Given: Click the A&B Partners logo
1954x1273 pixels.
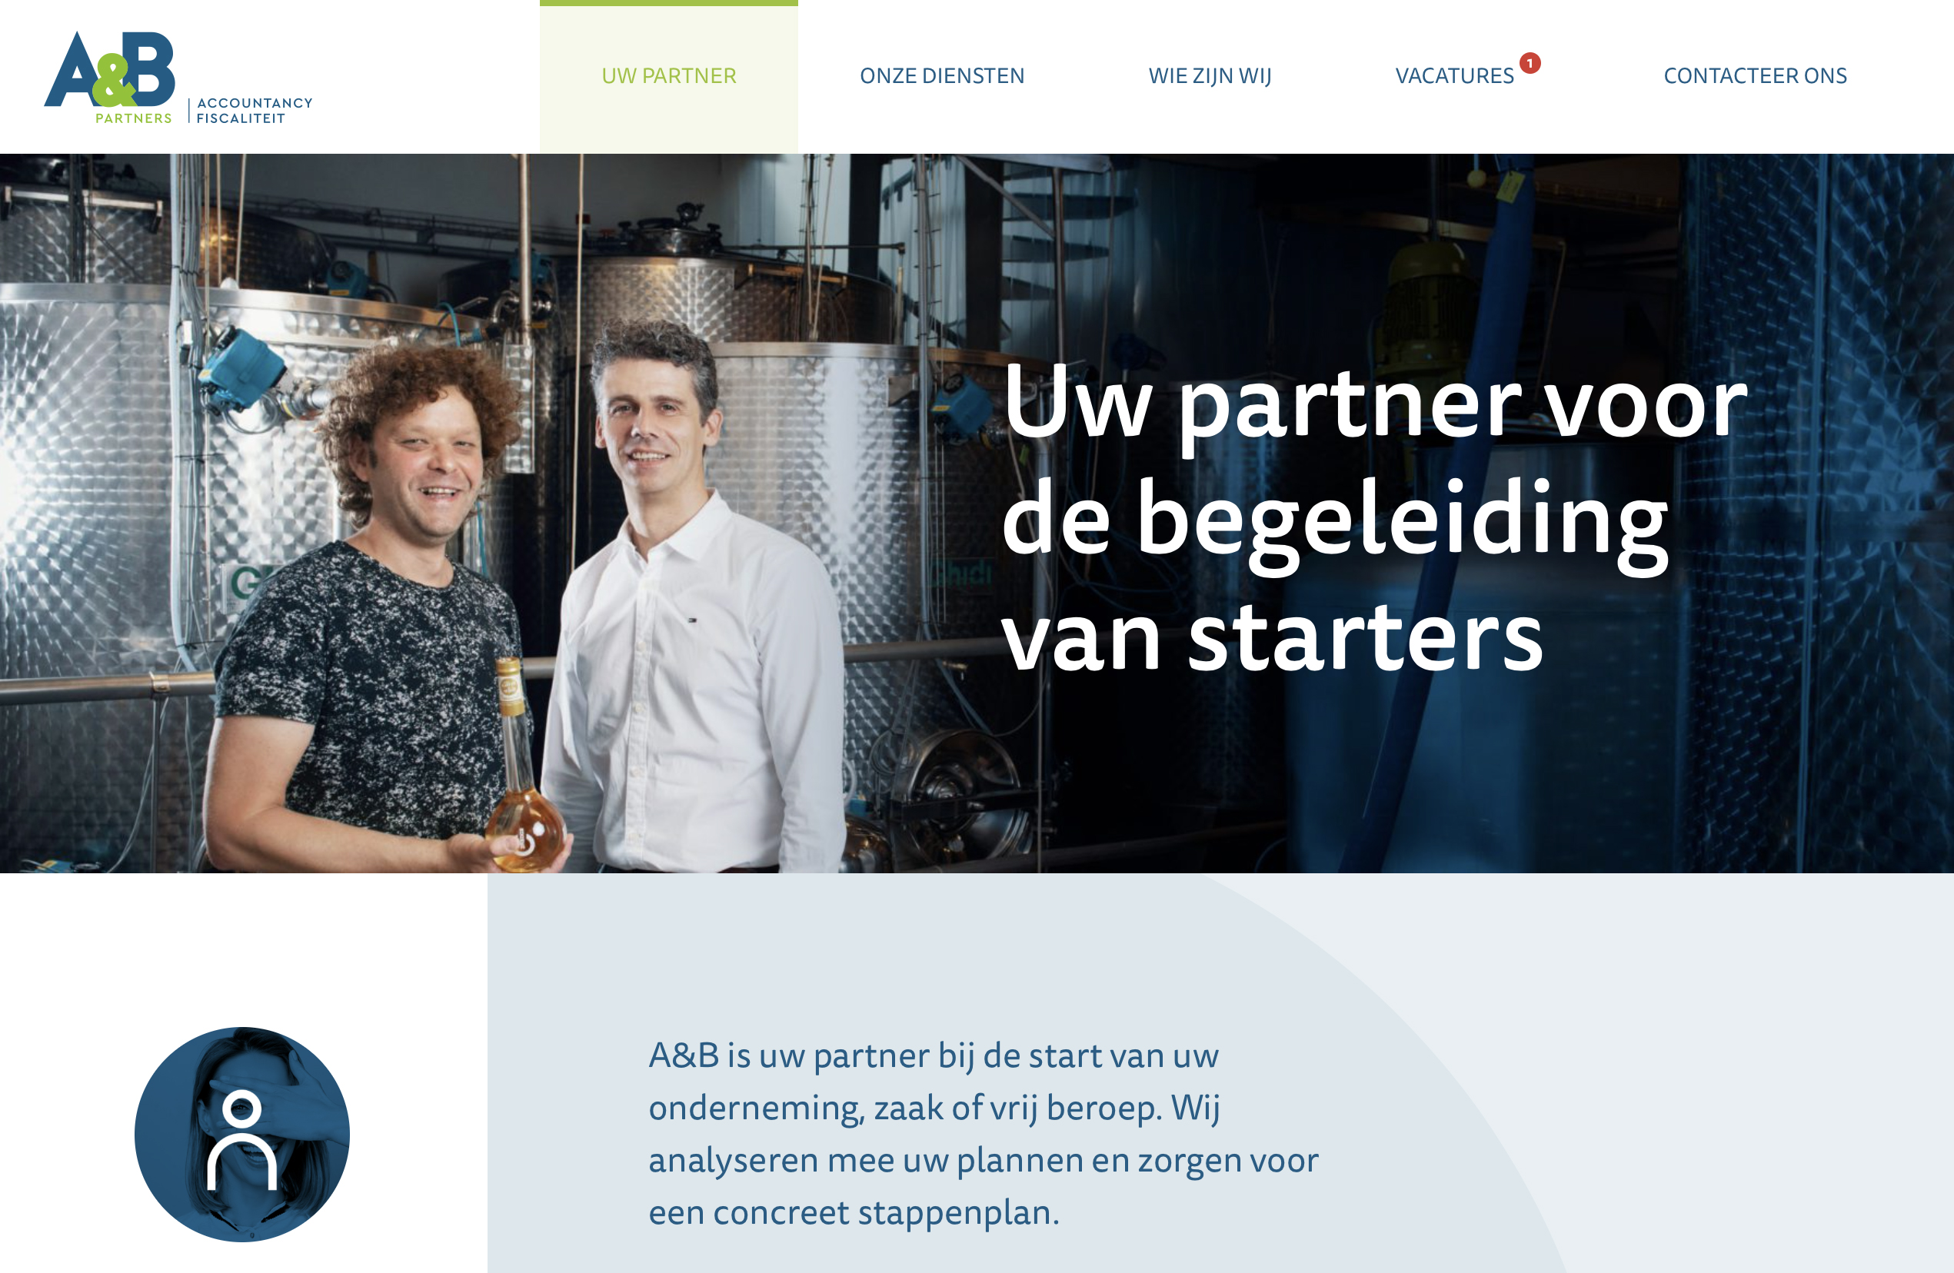Looking at the screenshot, I should tap(178, 78).
